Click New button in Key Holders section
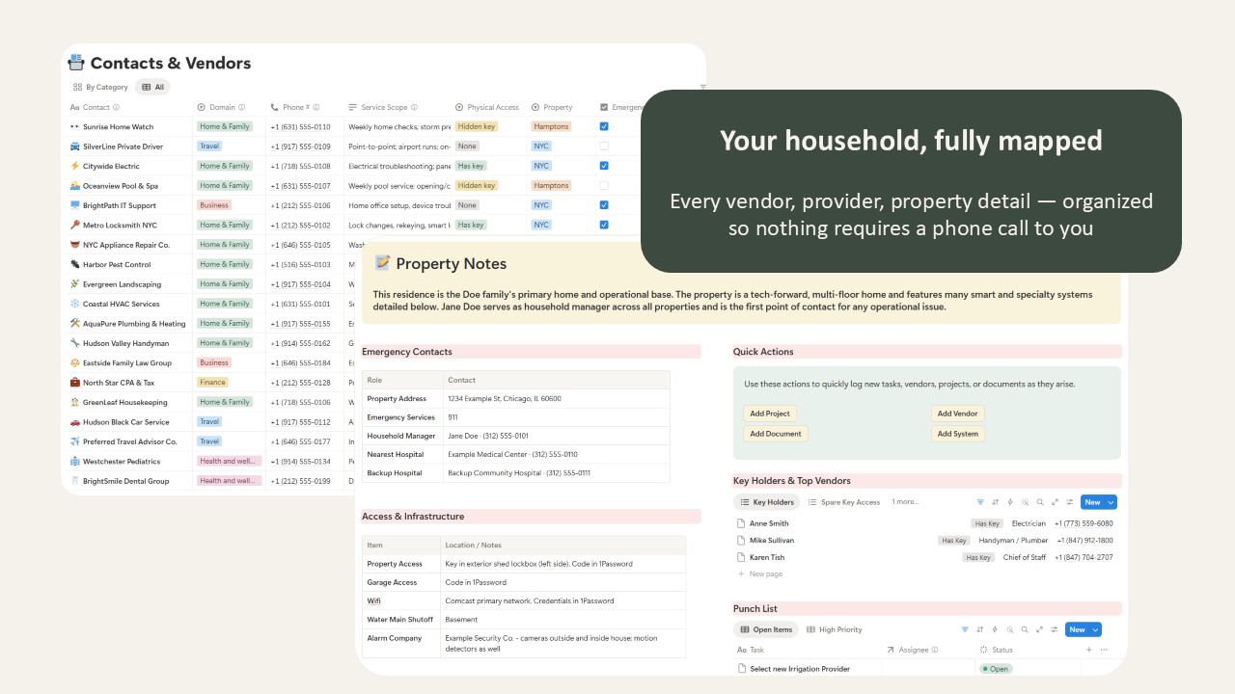 tap(1092, 502)
